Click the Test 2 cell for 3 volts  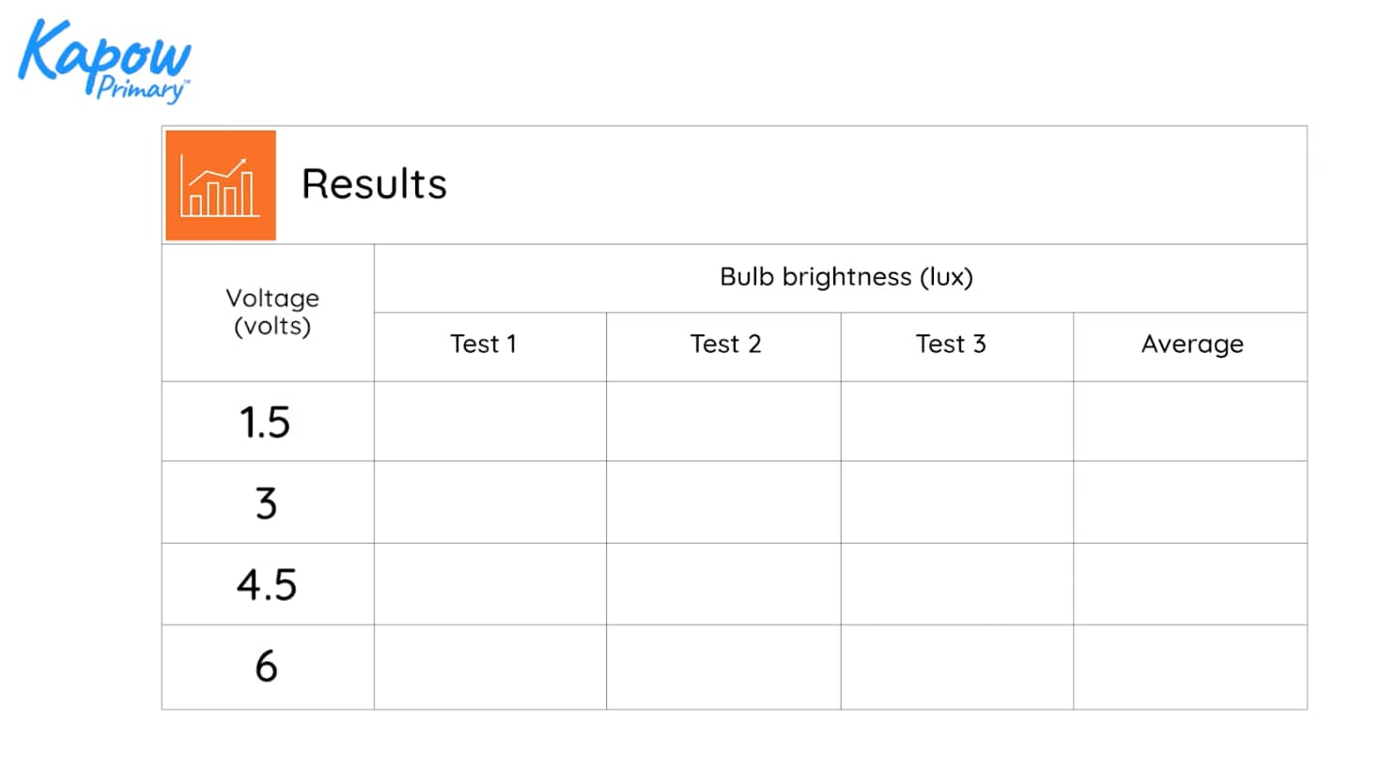coord(723,502)
